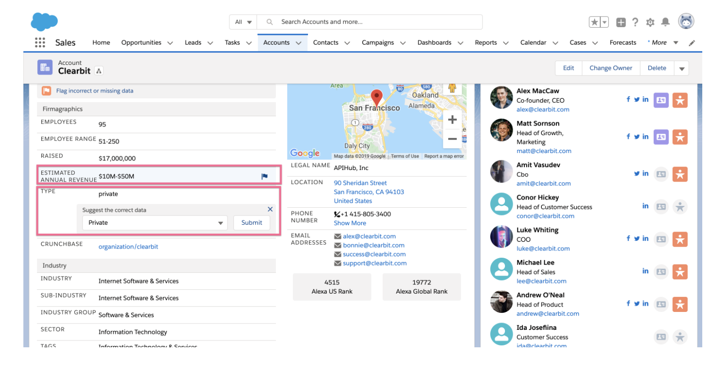Click the Salesforce cloud logo
This screenshot has height=372, width=711.
[44, 22]
